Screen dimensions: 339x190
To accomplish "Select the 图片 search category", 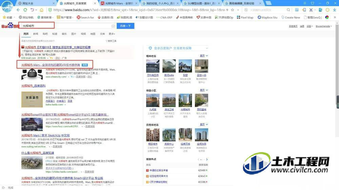I will [x=74, y=34].
